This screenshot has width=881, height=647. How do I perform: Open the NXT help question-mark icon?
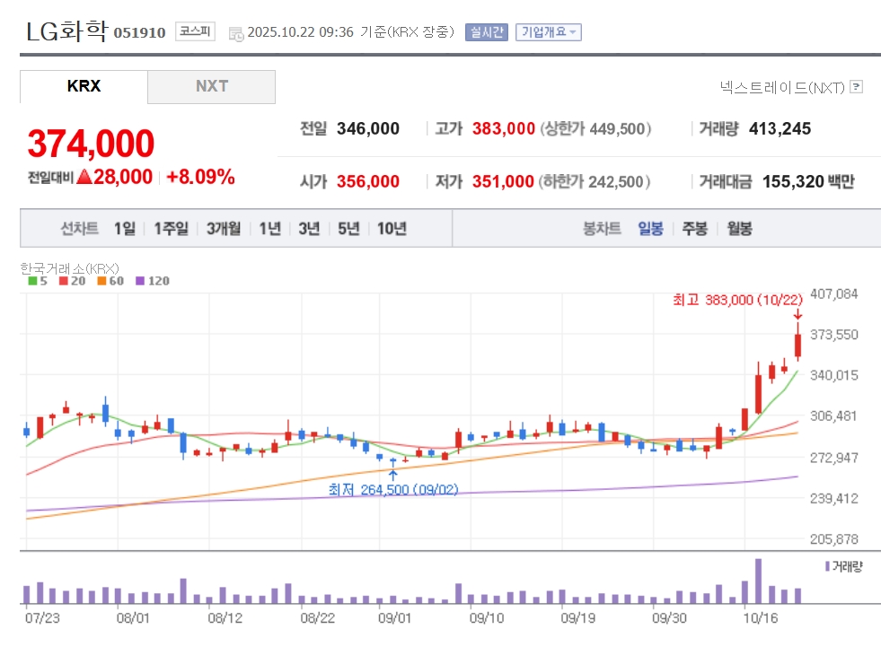pyautogui.click(x=856, y=86)
